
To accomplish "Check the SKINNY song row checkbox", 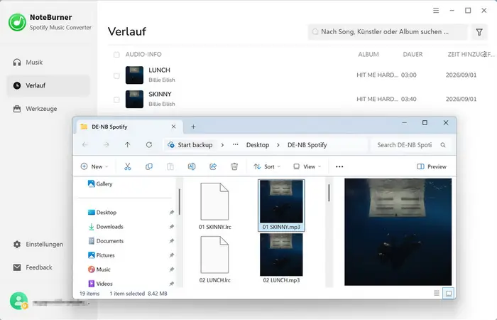I will [x=116, y=100].
